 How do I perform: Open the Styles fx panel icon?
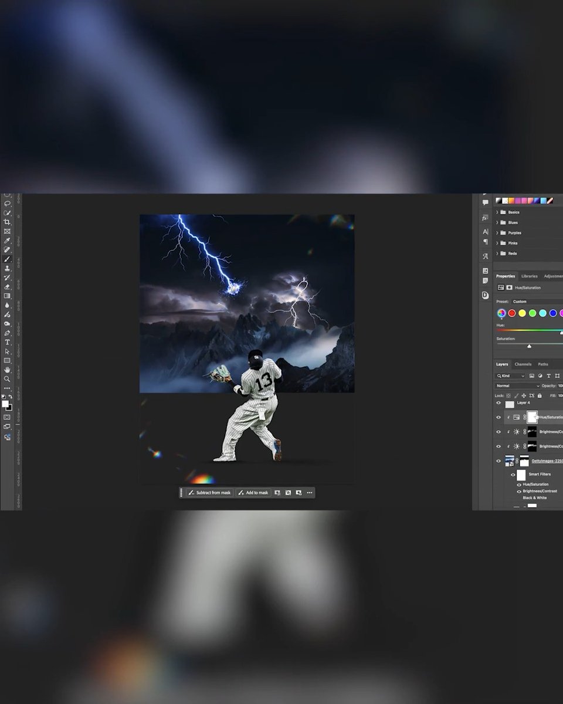click(x=485, y=218)
